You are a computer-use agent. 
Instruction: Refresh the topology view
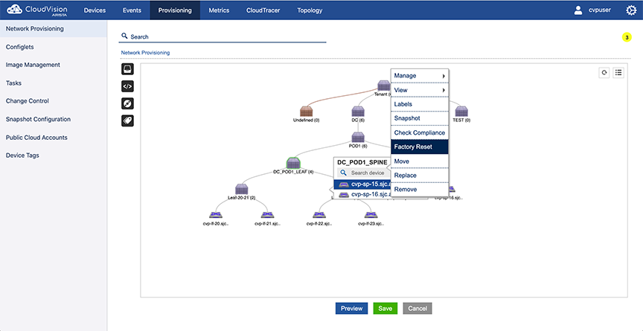[x=604, y=73]
